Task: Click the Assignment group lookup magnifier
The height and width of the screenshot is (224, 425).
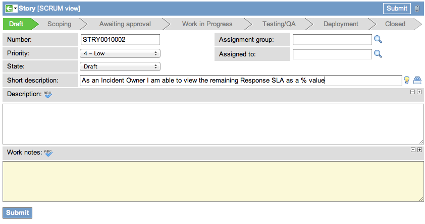Action: pyautogui.click(x=378, y=40)
